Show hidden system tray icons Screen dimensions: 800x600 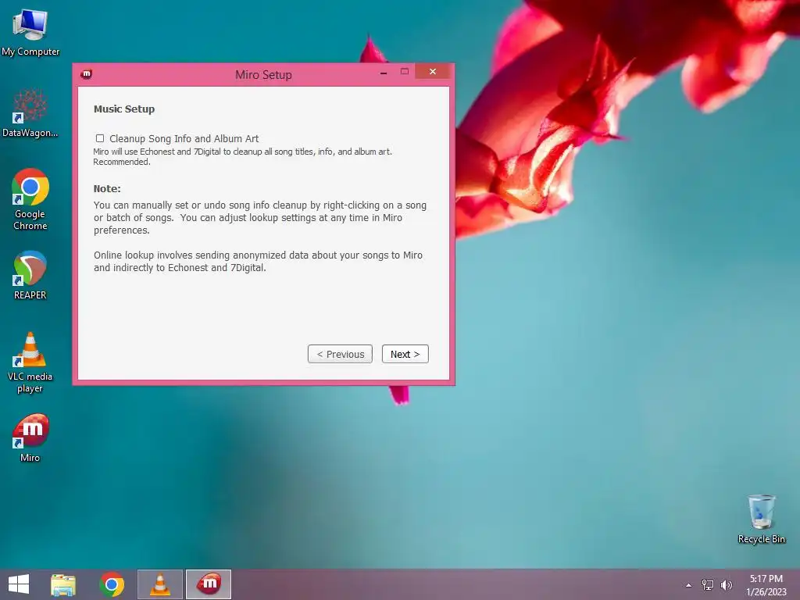(689, 585)
